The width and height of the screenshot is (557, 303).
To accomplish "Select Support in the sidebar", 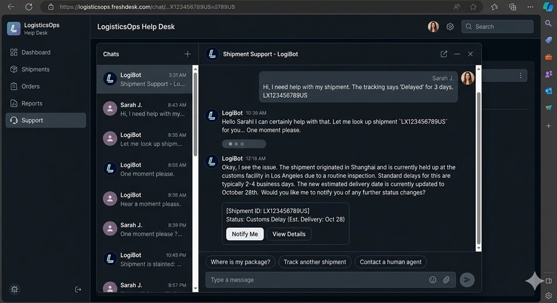I will pos(46,121).
